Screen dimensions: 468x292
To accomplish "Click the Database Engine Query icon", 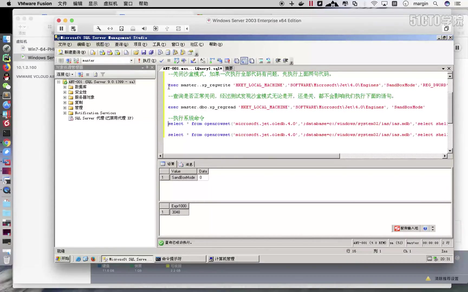I will click(93, 52).
